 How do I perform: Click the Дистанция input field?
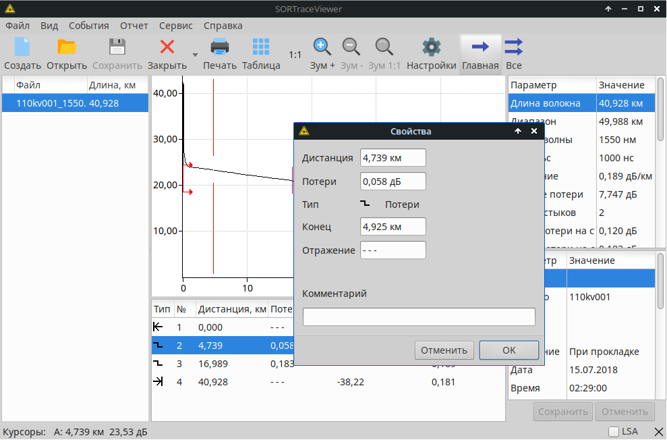393,158
